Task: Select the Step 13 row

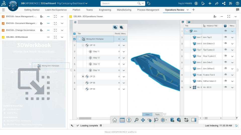Action: pyautogui.click(x=100, y=64)
